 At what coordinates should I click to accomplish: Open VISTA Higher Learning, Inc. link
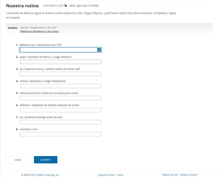tap(45, 175)
